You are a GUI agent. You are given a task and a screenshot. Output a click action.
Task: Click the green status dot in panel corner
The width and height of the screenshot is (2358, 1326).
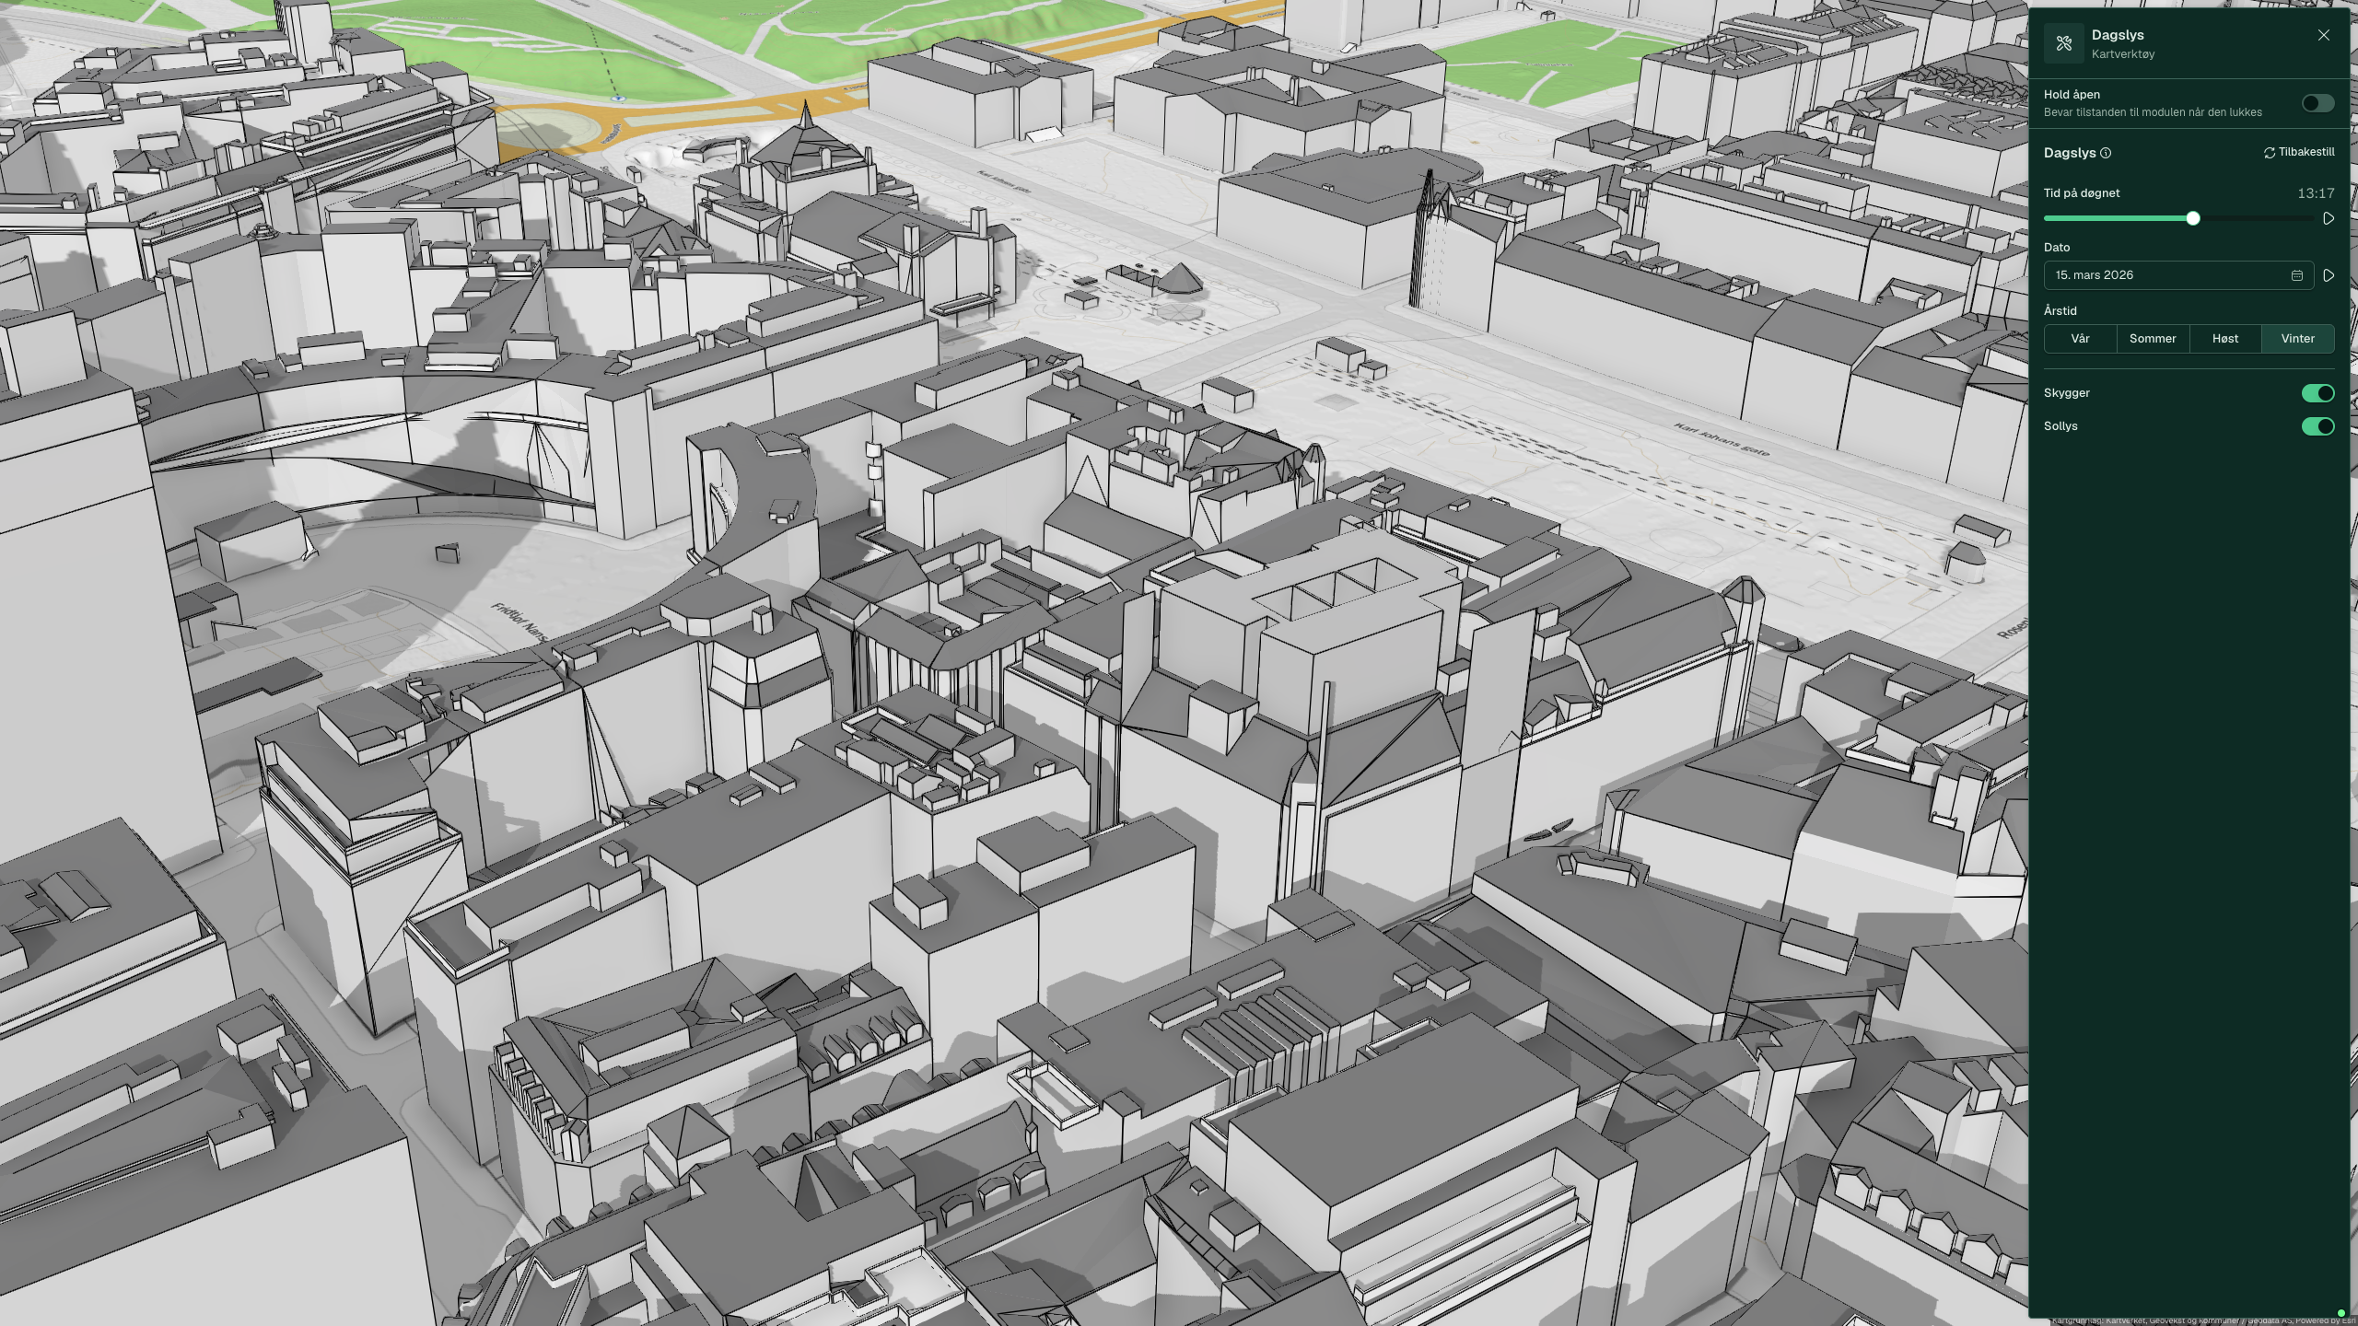(x=2341, y=1313)
